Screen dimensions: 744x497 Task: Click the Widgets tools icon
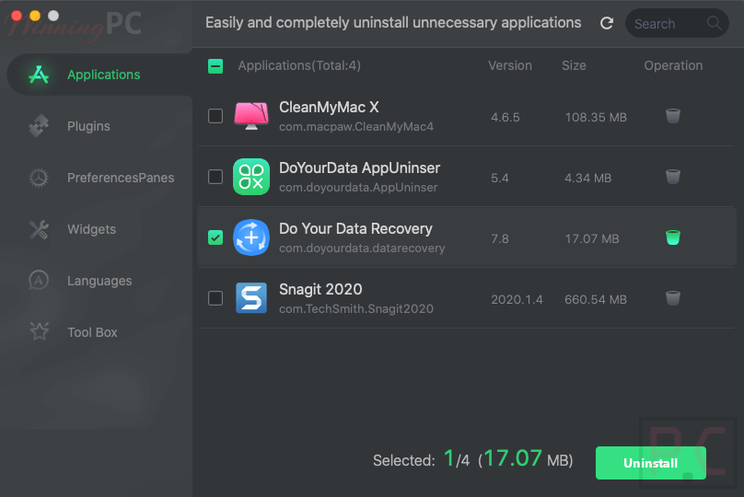(39, 229)
